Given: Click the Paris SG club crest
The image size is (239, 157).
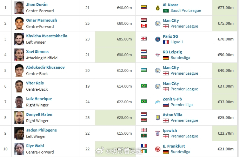Looking at the screenshot, I should 158,39.
